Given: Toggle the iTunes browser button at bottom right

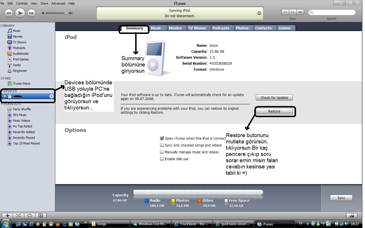Looking at the screenshot, I should tap(352, 216).
